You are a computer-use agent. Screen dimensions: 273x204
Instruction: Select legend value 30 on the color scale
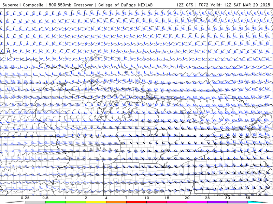pyautogui.click(x=228, y=198)
